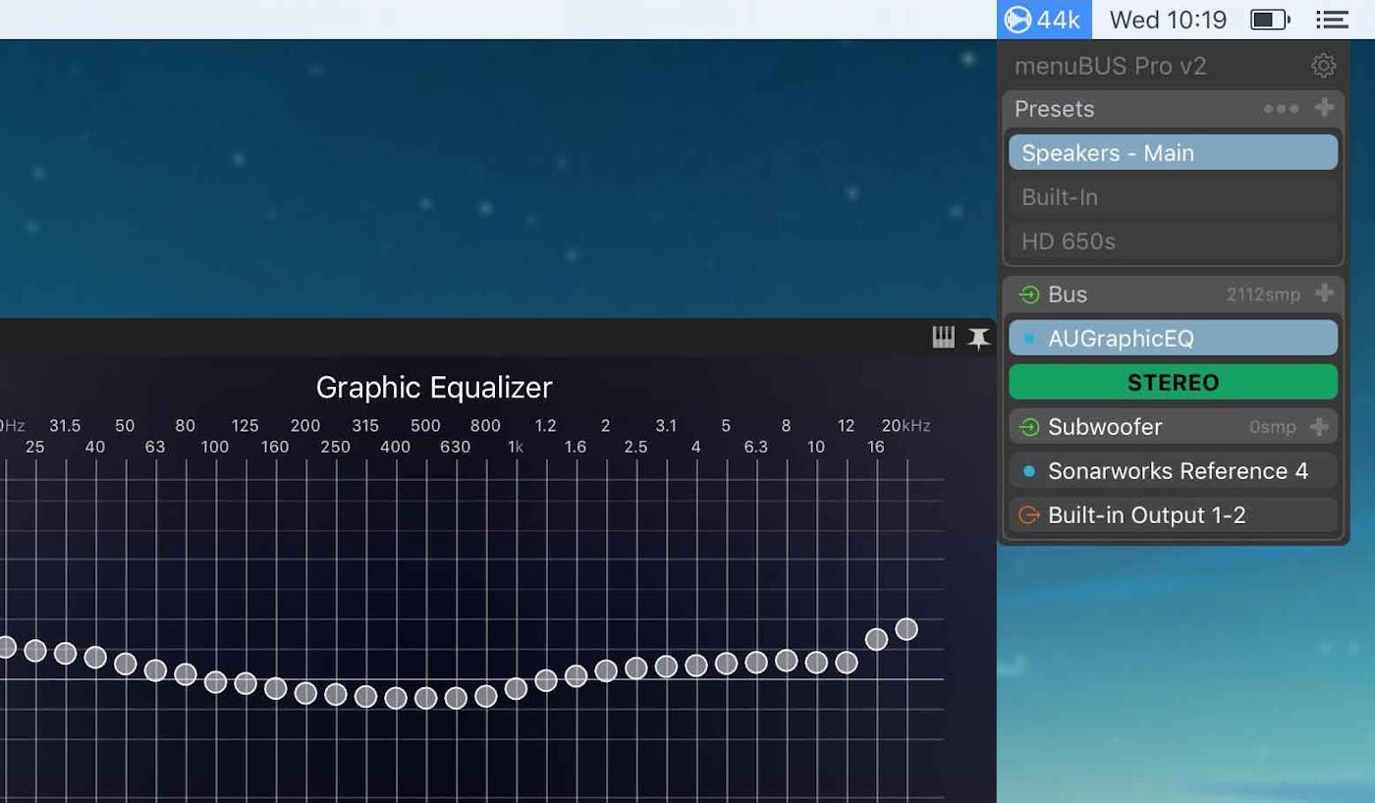Open menuBUS settings gear
Viewport: 1375px width, 803px height.
point(1323,66)
